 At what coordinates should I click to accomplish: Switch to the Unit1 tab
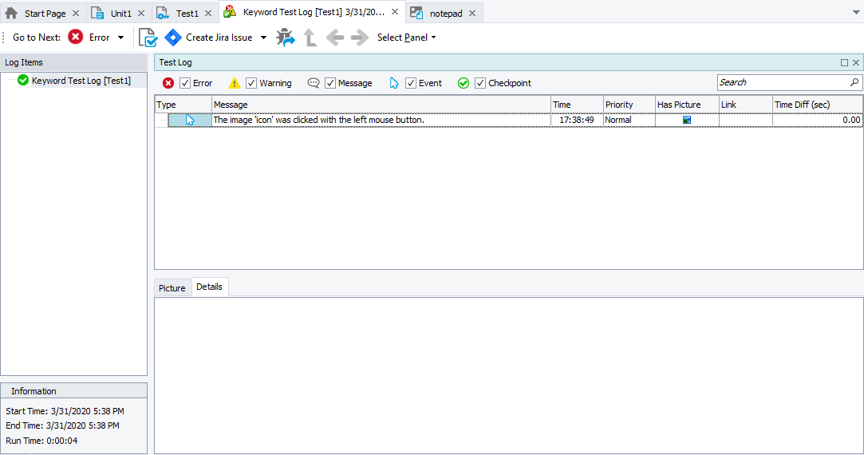tap(120, 14)
